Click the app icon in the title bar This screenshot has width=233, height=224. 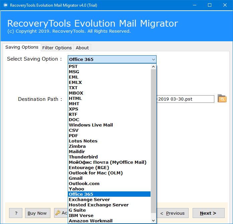click(6, 5)
